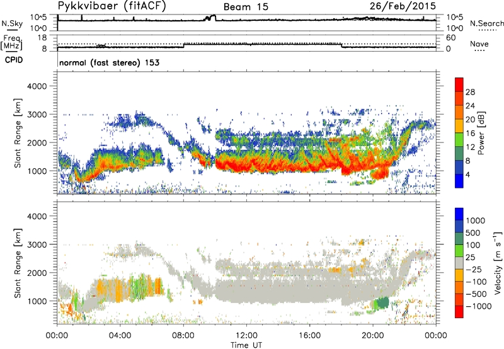Click the dark green 8–12 dB swatch
Viewport: 504px width, 349px height.
pyautogui.click(x=459, y=153)
